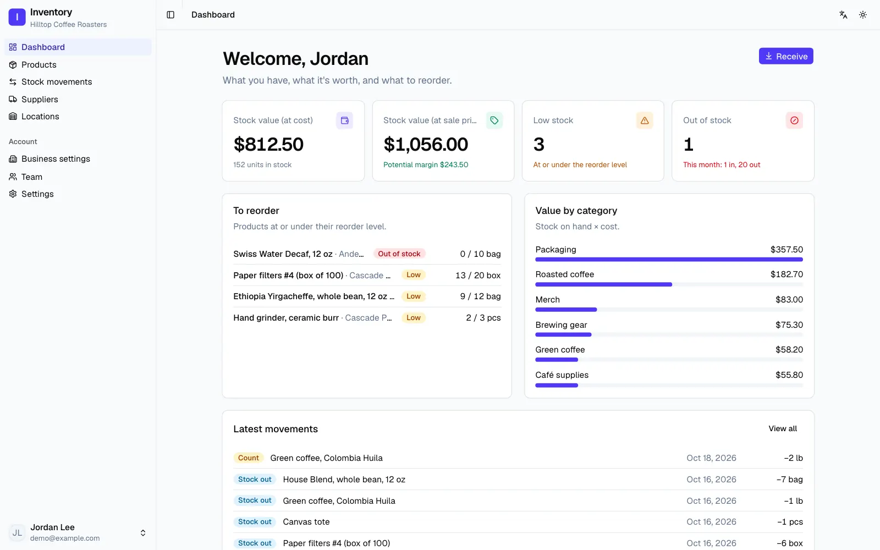Open the Dashboard menu item
This screenshot has height=550, width=880.
78,47
